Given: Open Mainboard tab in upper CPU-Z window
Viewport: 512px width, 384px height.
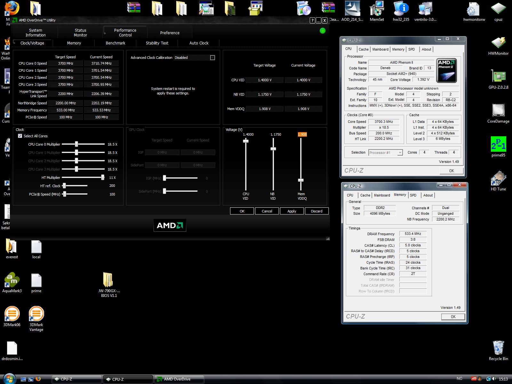Looking at the screenshot, I should click(x=380, y=49).
